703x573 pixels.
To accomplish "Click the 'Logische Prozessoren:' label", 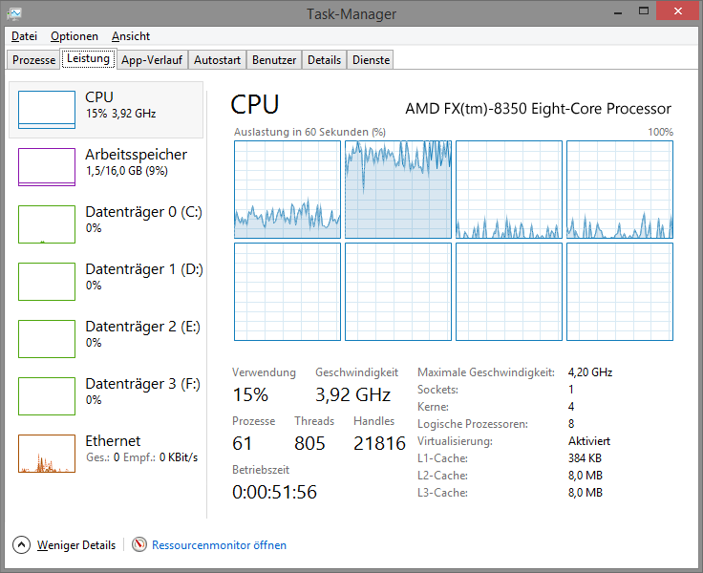I will [x=473, y=424].
